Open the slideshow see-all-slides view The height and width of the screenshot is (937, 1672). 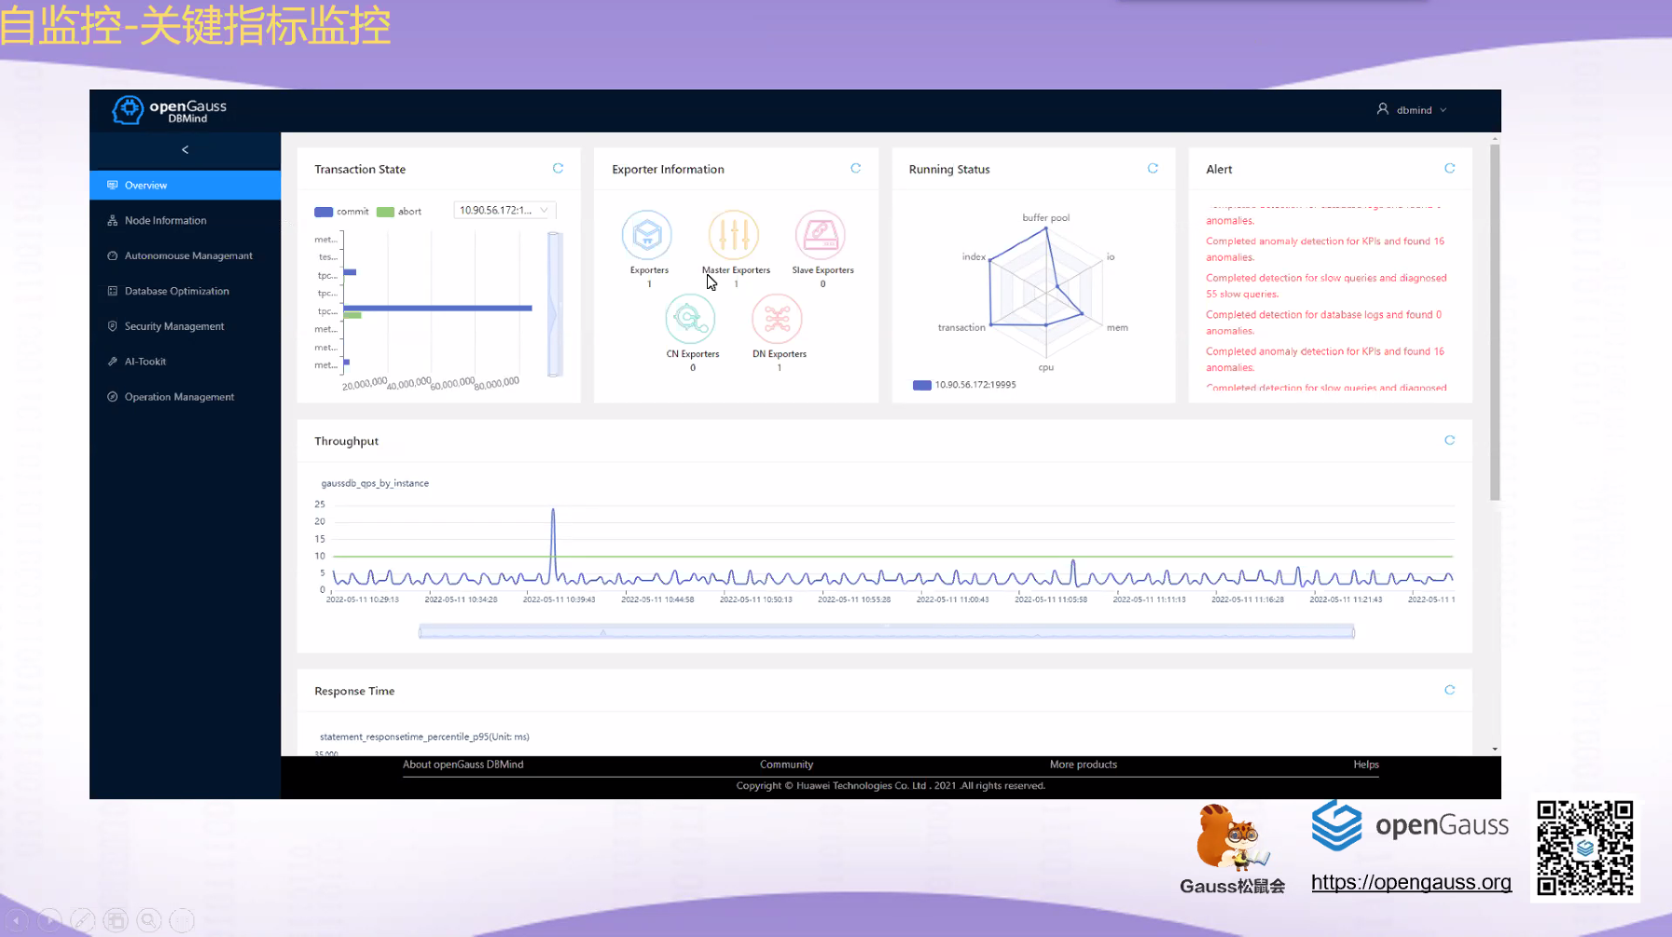coord(116,921)
